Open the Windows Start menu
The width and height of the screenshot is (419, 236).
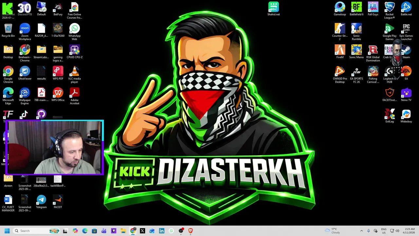click(x=7, y=231)
